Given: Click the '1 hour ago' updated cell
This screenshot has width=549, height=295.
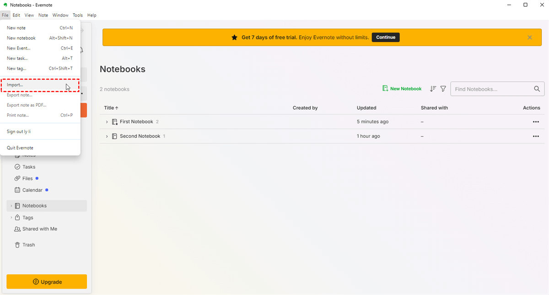Looking at the screenshot, I should (368, 136).
